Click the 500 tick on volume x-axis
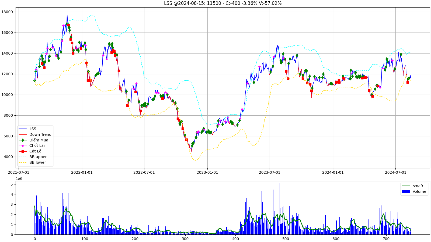 click(286, 239)
